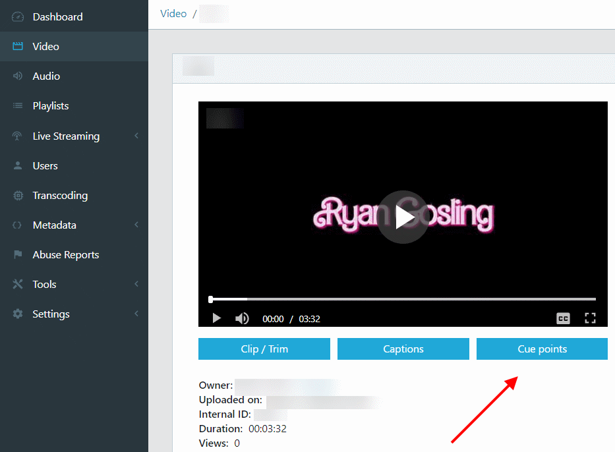Open the Dashboard menu item
Screen dimensions: 615x452
[x=74, y=17]
